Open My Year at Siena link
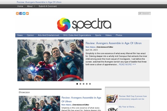This screenshot has height=111, width=167. click(127, 107)
